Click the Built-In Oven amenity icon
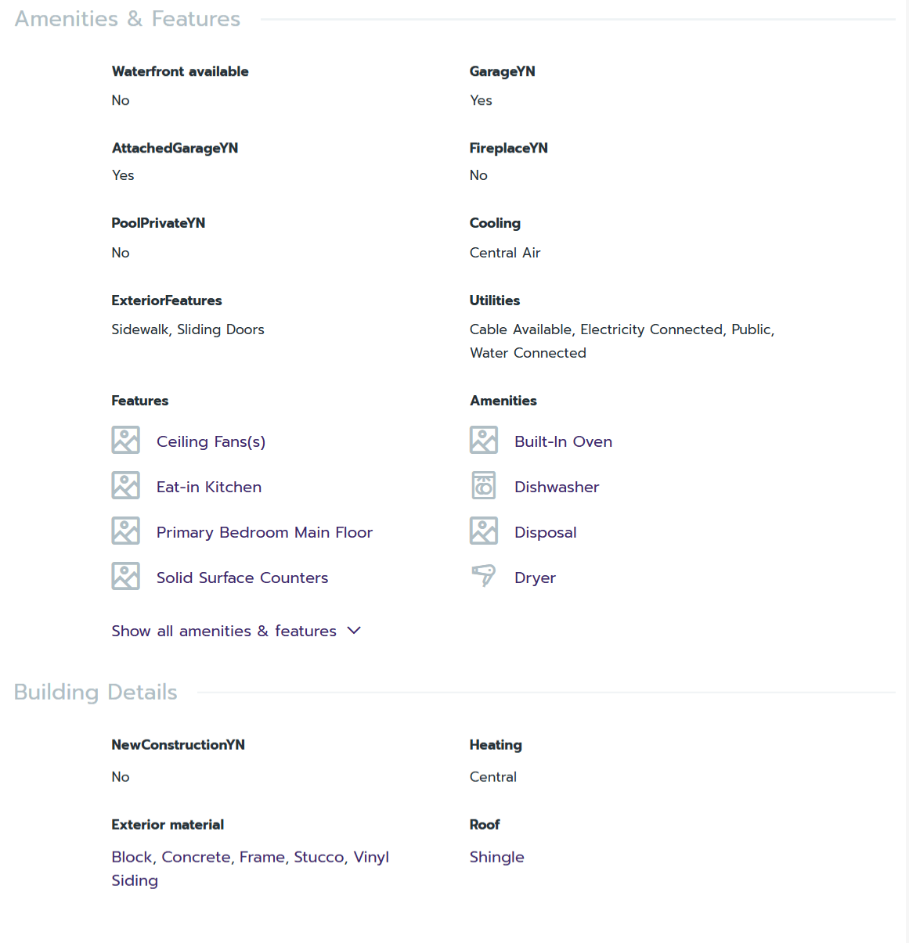This screenshot has height=943, width=909. (x=483, y=440)
